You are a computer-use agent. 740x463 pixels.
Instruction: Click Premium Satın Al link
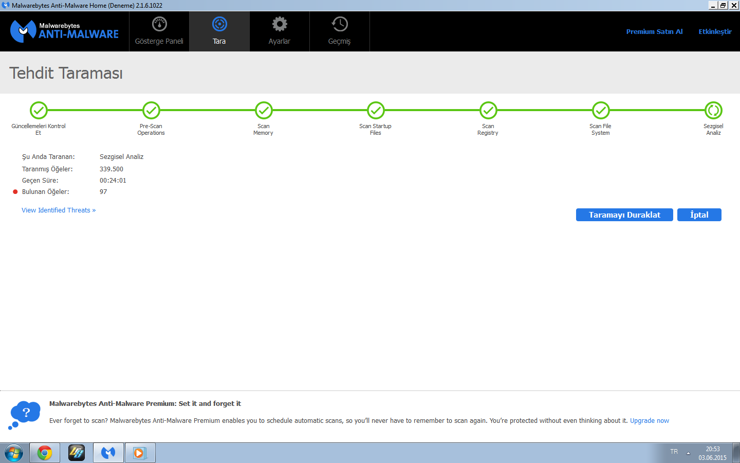(x=654, y=31)
